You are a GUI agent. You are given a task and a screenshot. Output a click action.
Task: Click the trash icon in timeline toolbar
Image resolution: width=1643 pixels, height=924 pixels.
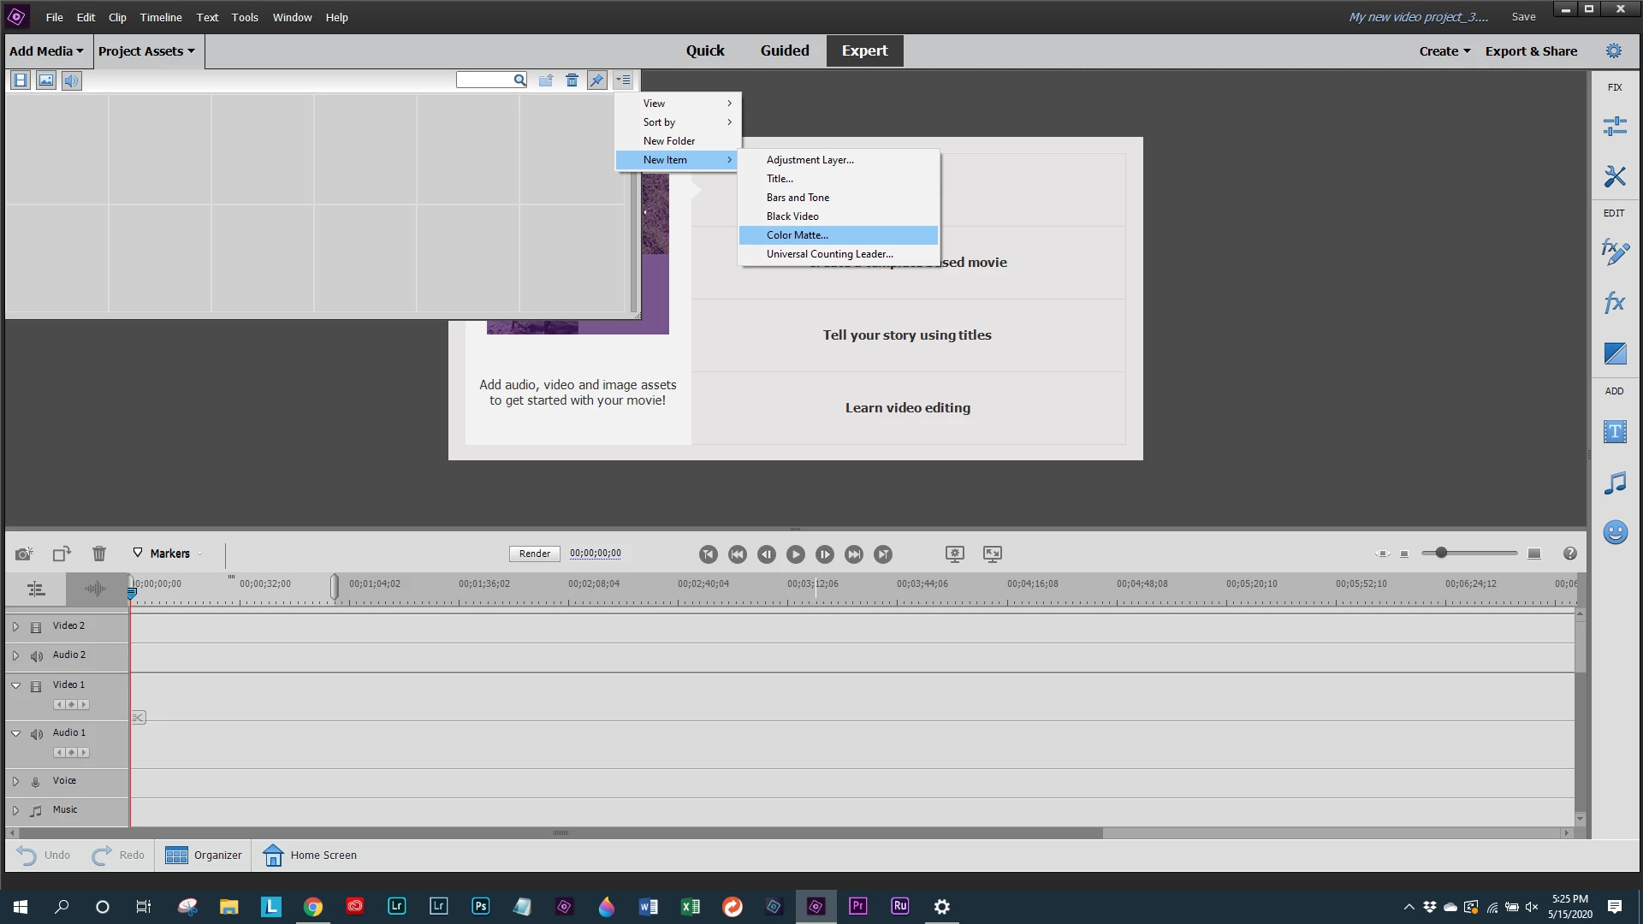pyautogui.click(x=99, y=554)
